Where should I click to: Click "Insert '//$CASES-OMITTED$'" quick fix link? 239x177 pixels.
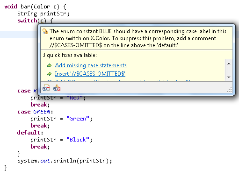[90, 74]
